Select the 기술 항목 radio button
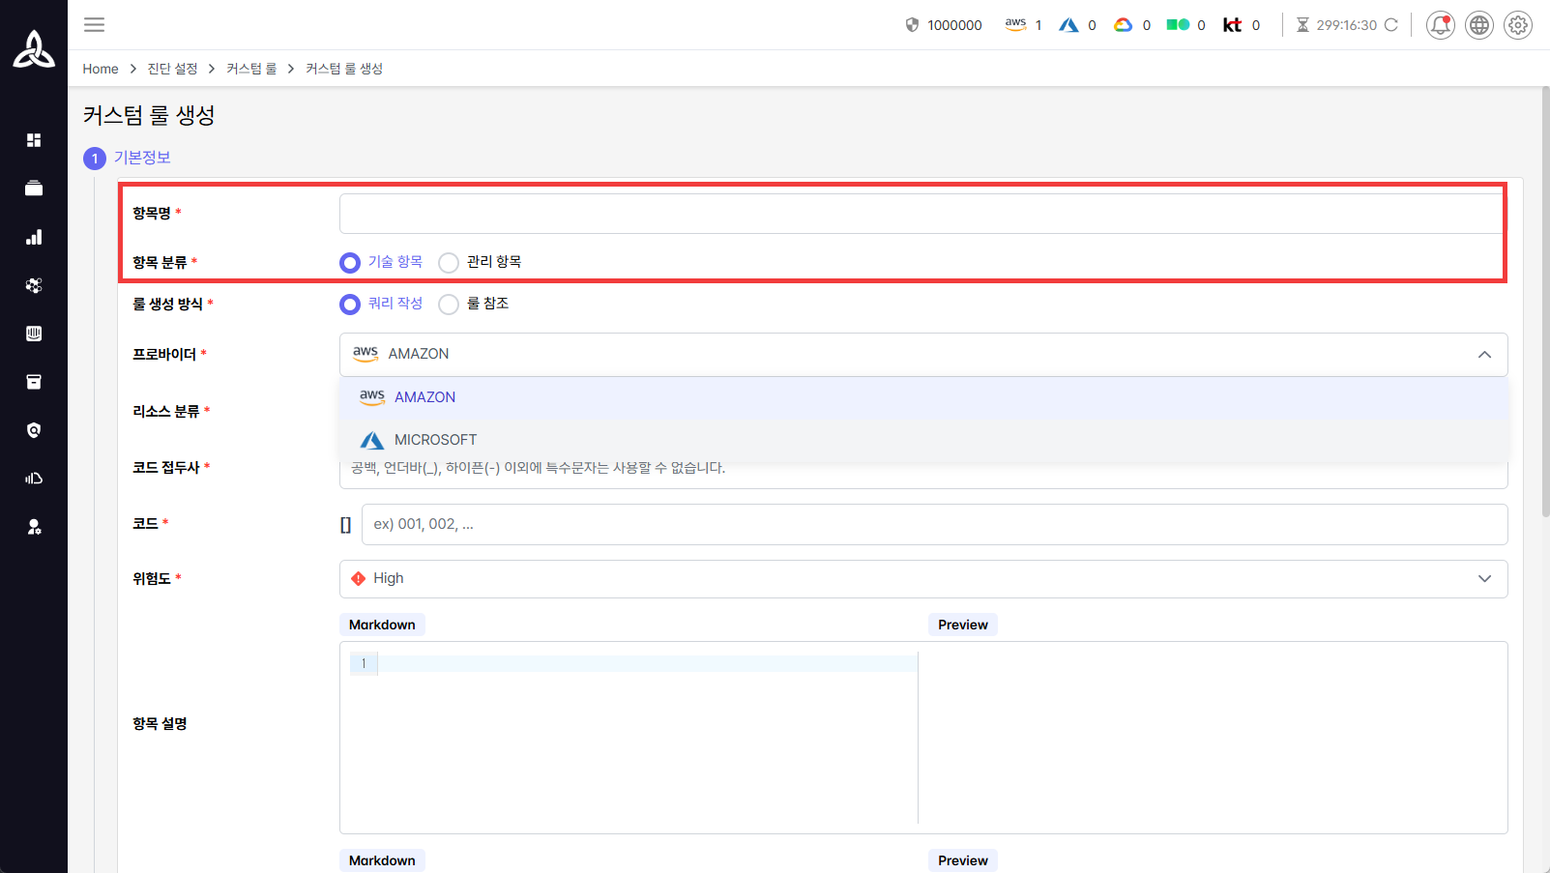Screen dimensions: 1550x873 pos(350,263)
